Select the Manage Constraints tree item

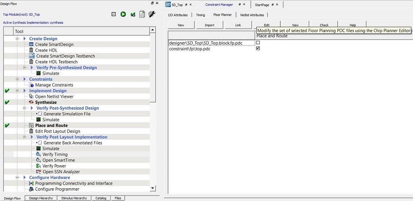[x=54, y=85]
